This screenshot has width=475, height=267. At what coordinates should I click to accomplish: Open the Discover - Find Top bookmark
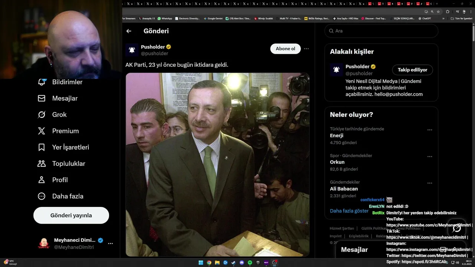click(x=374, y=18)
